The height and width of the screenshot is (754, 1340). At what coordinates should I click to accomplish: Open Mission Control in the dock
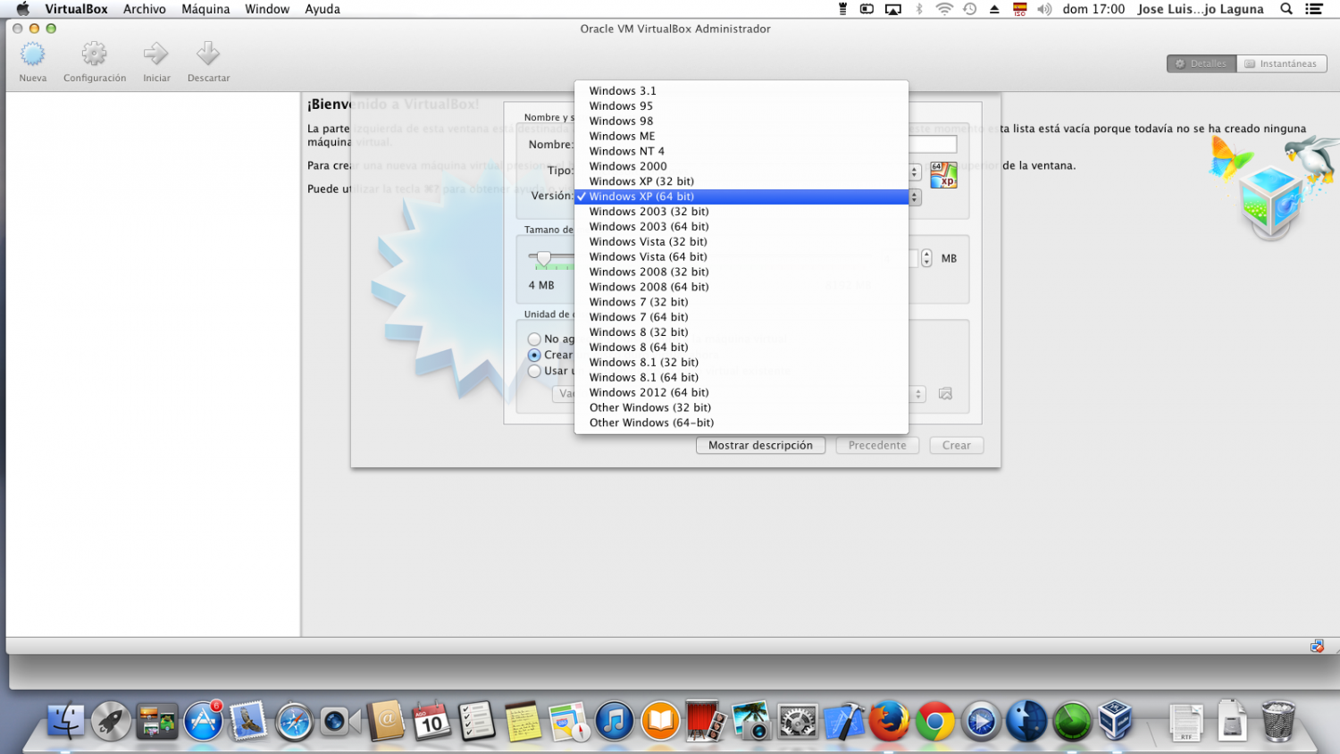click(157, 721)
